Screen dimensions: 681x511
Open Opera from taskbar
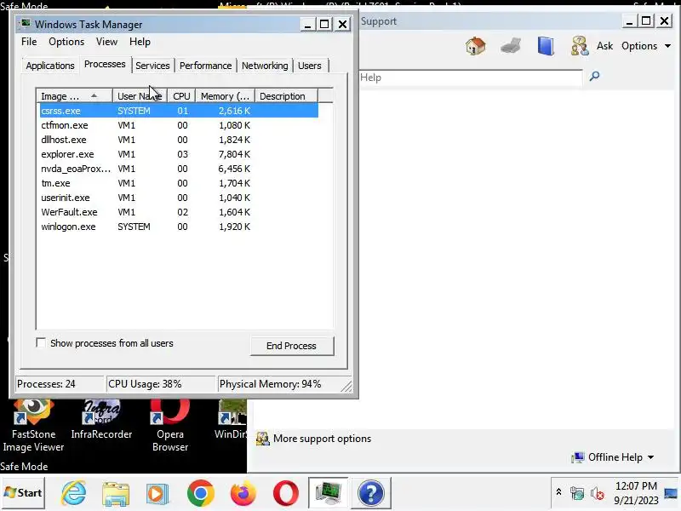click(285, 493)
